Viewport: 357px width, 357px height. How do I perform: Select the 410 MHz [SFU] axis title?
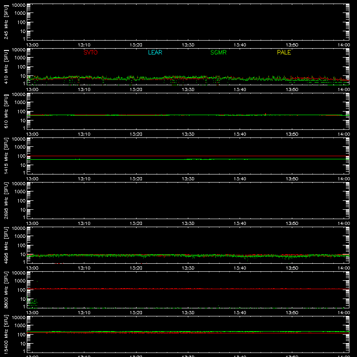pos(6,66)
